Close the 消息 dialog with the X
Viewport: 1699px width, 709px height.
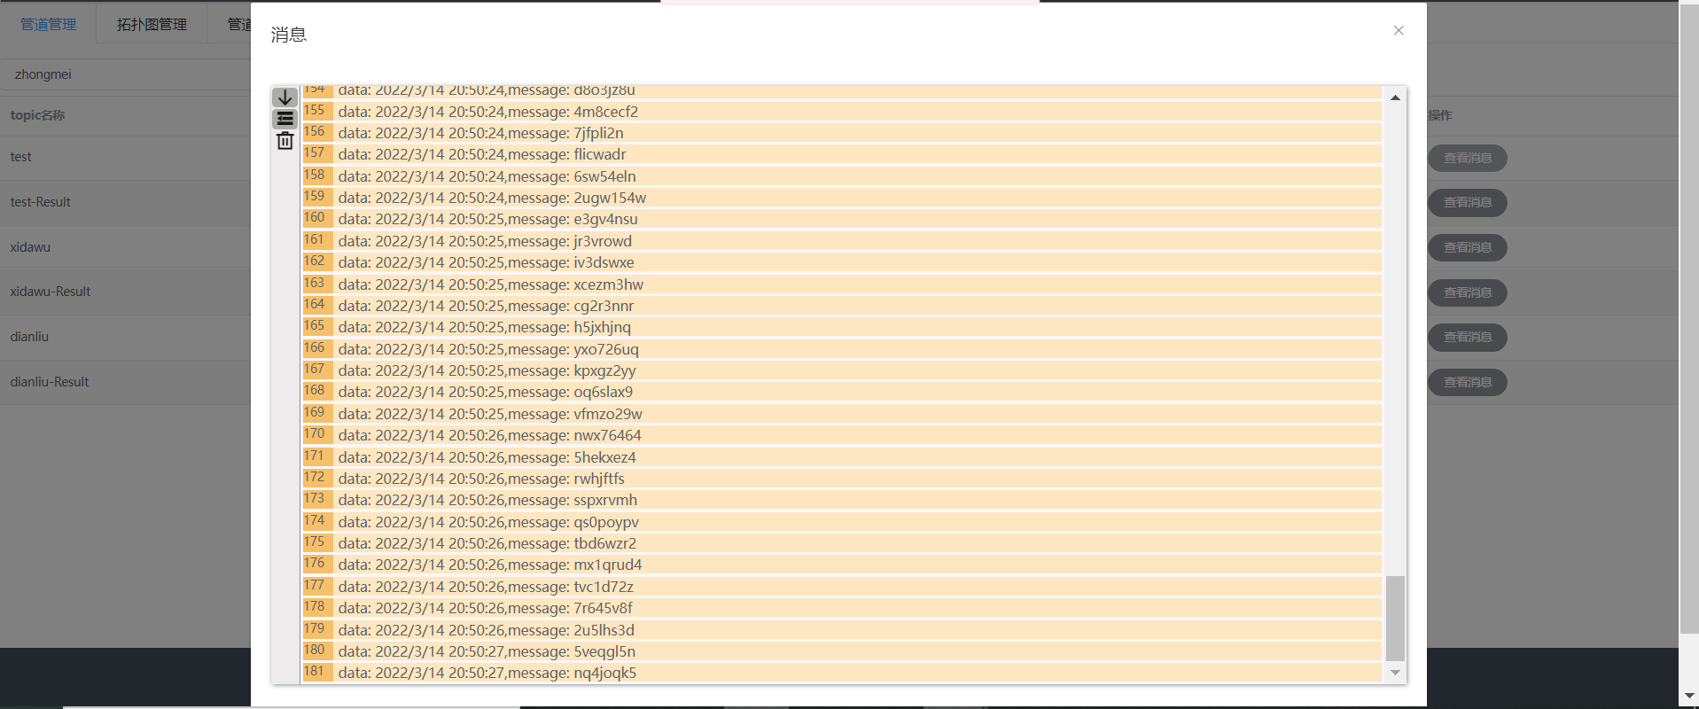1399,31
